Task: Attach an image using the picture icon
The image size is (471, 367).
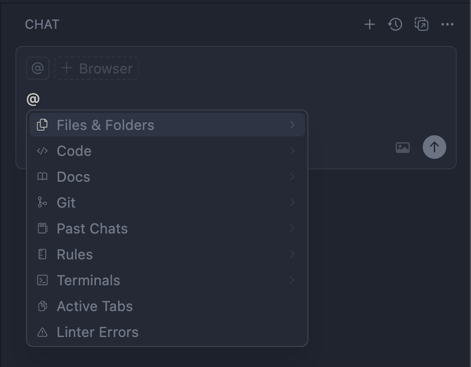Action: coord(403,148)
